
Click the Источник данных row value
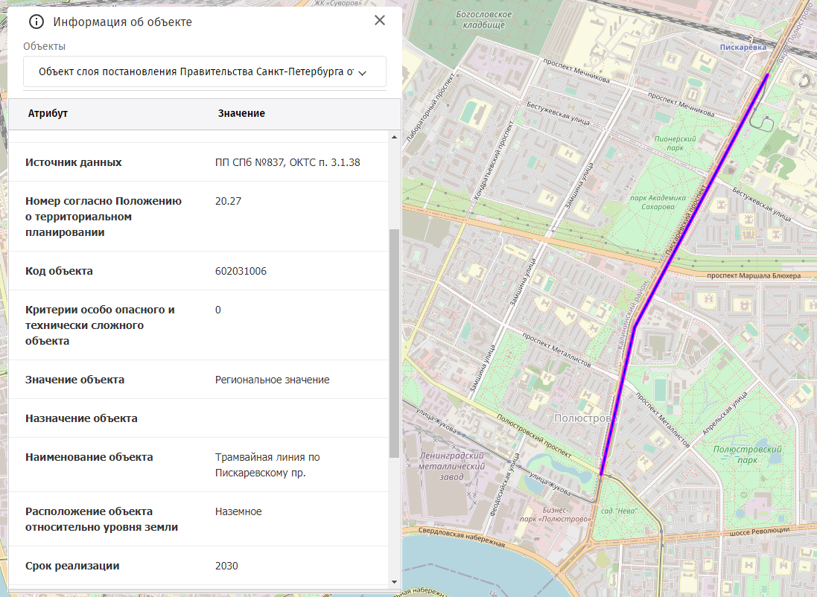click(287, 162)
